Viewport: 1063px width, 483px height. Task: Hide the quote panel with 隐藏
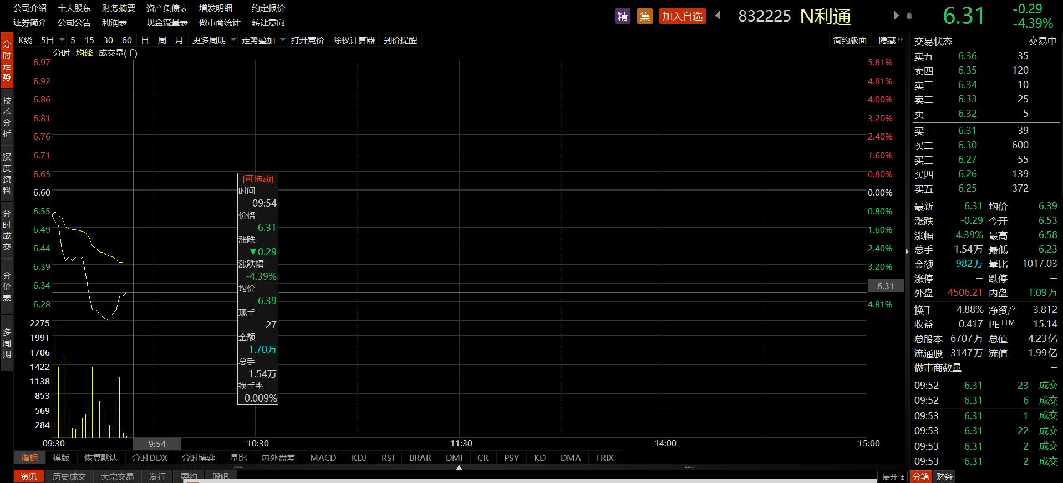point(891,40)
